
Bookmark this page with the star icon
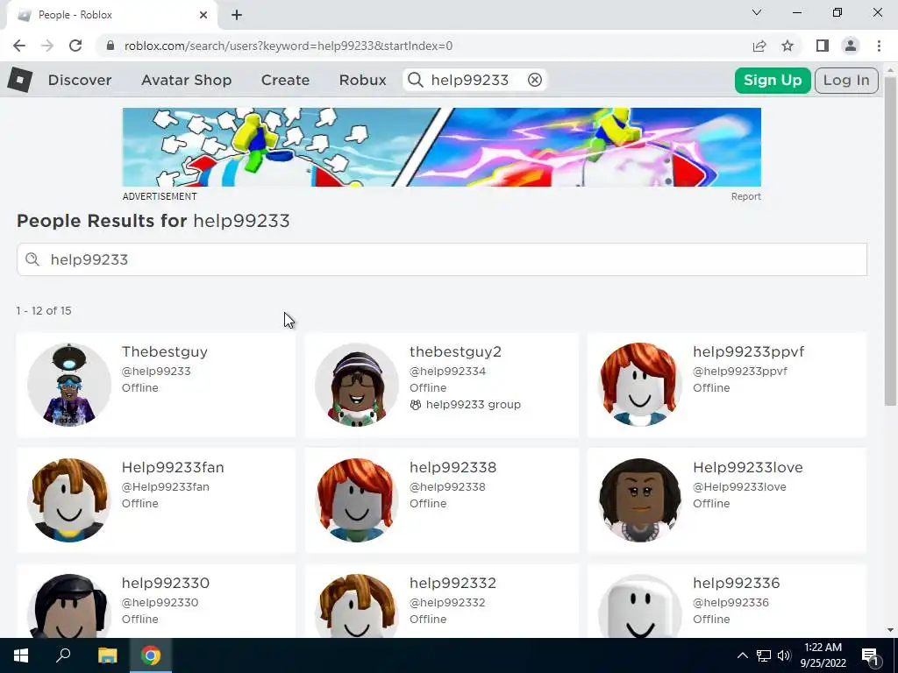point(788,46)
